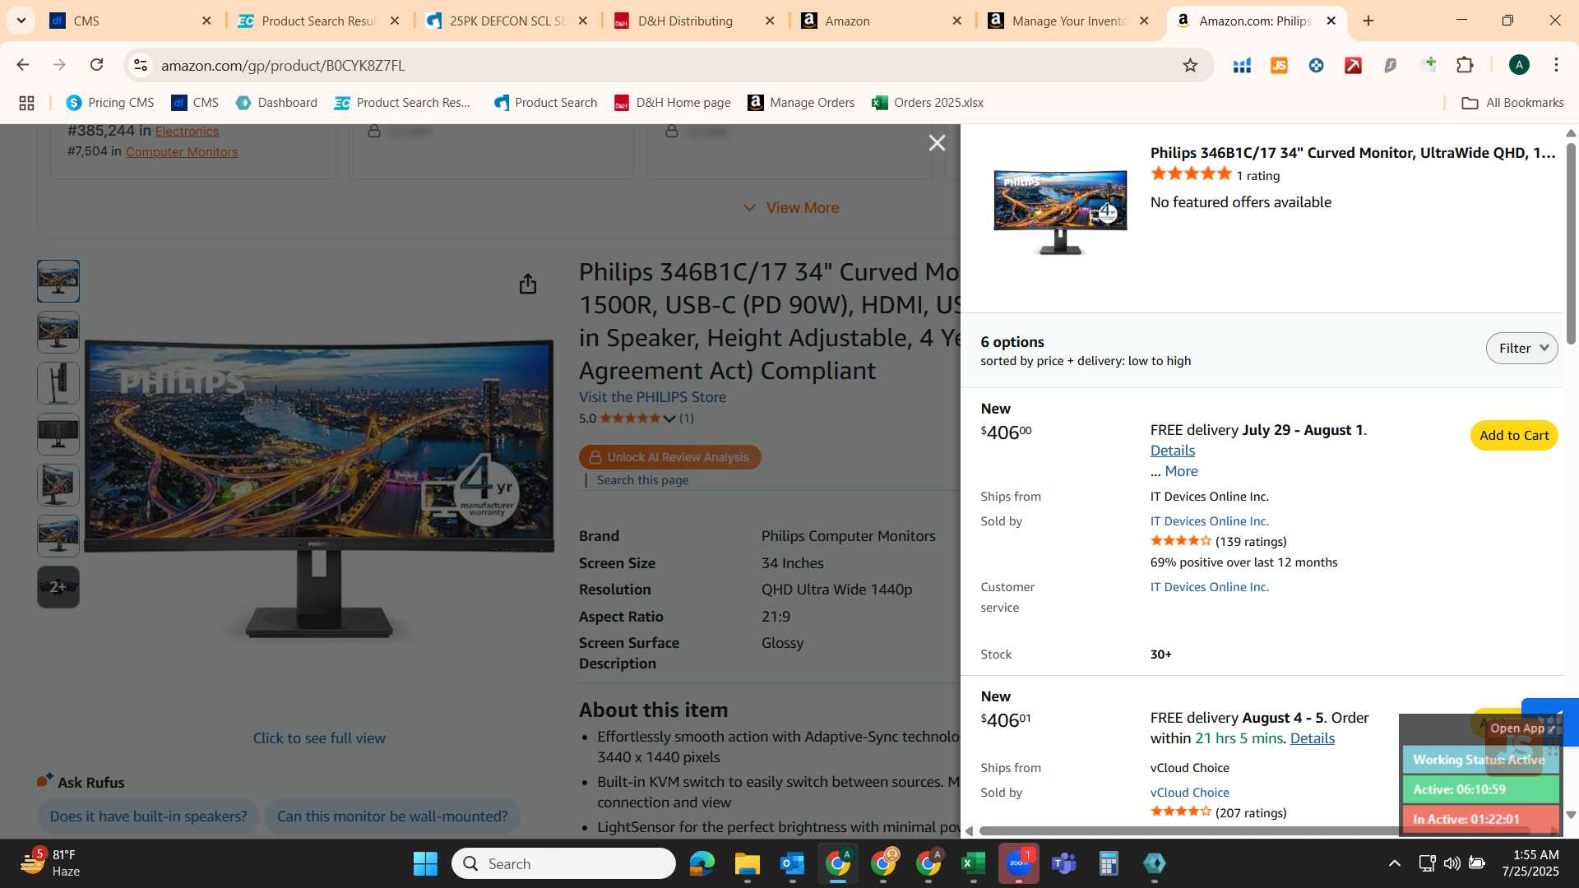The height and width of the screenshot is (888, 1579).
Task: Expand View More in ranking section
Action: click(x=790, y=208)
